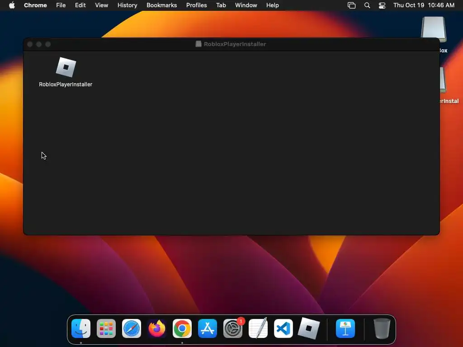This screenshot has height=347, width=463.
Task: Open the File menu
Action: tap(61, 5)
